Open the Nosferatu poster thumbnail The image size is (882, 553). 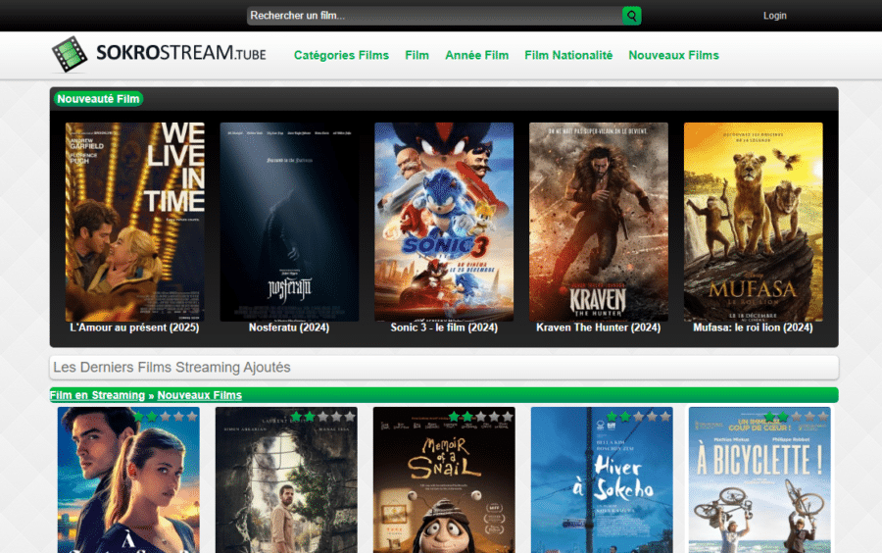289,223
